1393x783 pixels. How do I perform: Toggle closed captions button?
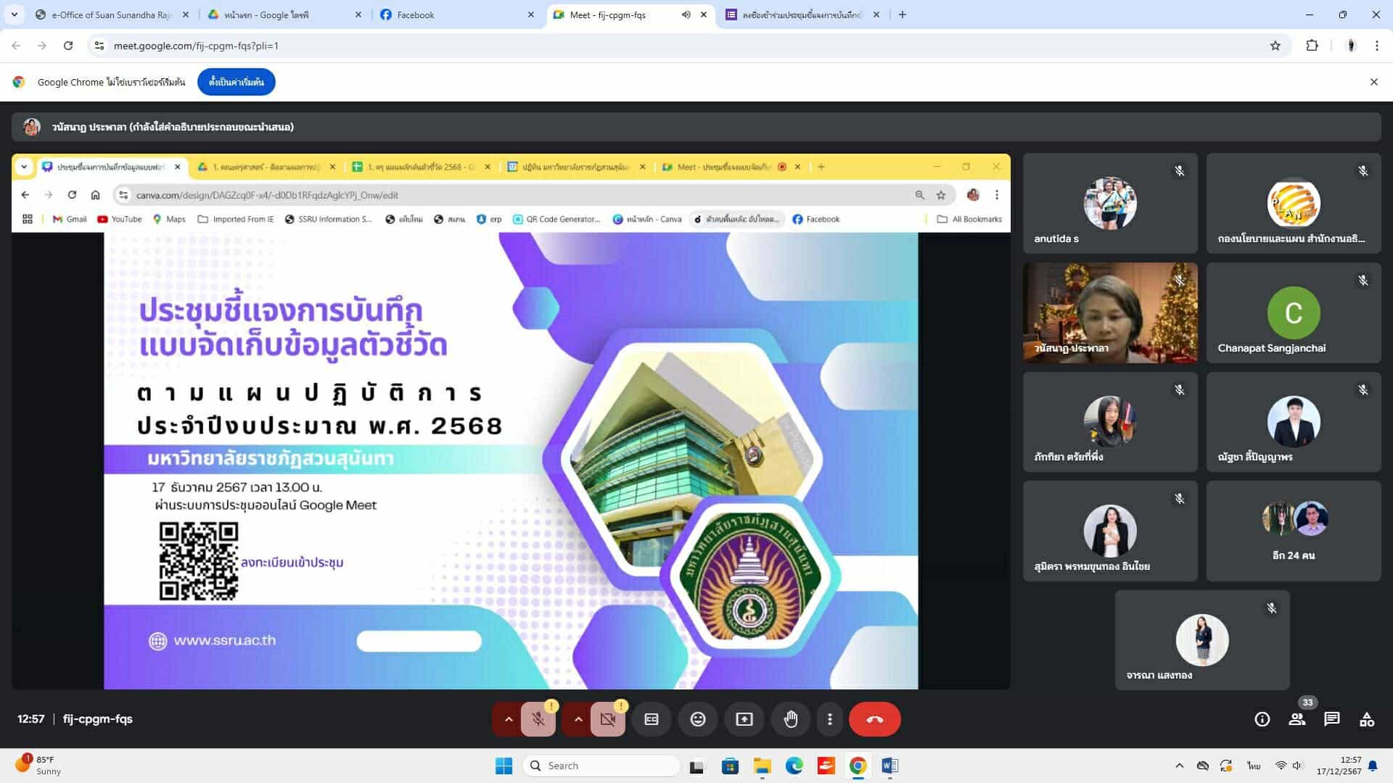pos(652,719)
